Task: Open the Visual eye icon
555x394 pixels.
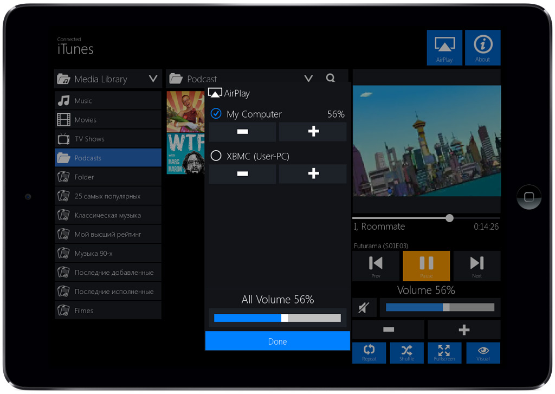Action: tap(483, 352)
